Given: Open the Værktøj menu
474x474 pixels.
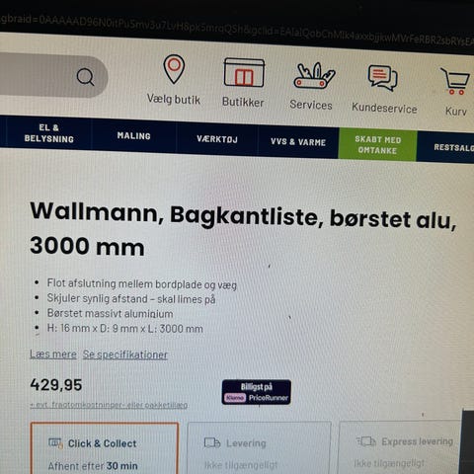Looking at the screenshot, I should [217, 139].
